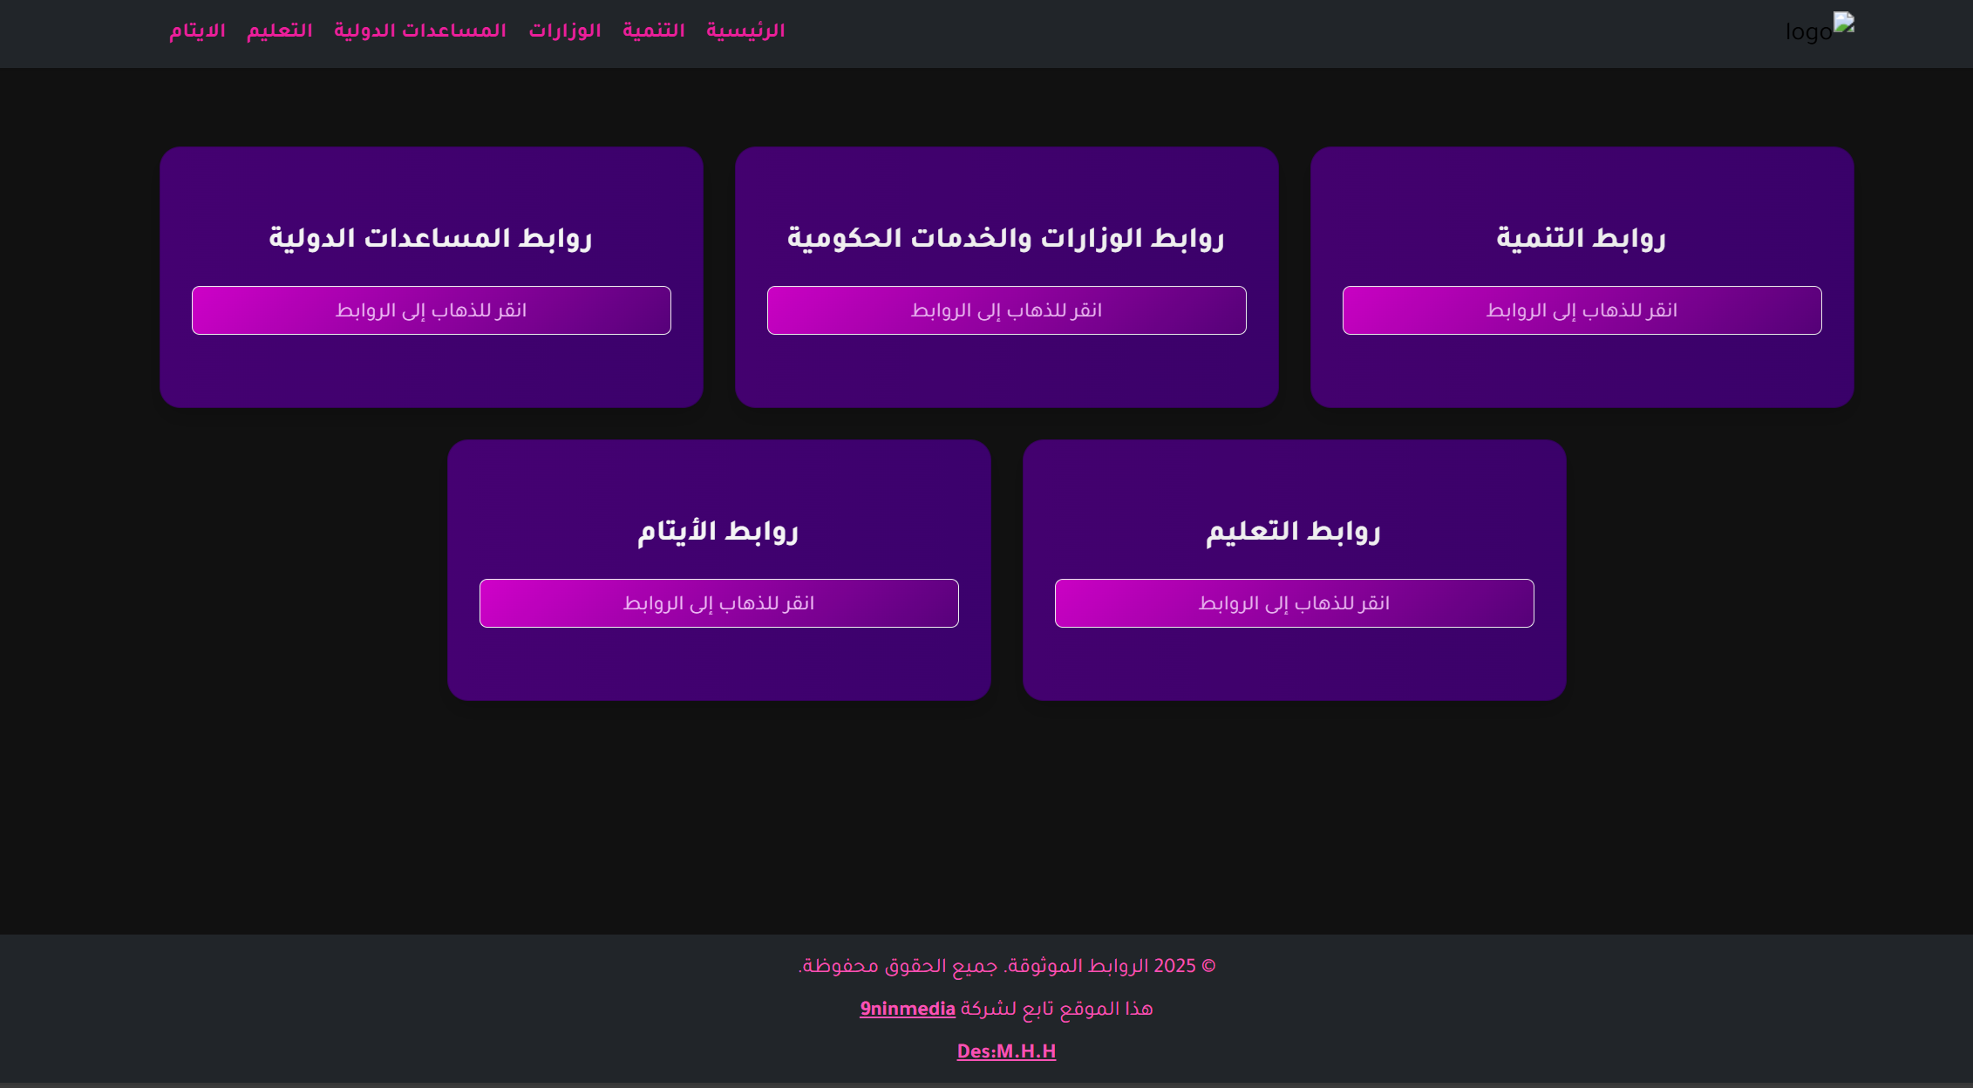1973x1088 pixels.
Task: Click the روابط التنمية card heading
Action: (1581, 238)
